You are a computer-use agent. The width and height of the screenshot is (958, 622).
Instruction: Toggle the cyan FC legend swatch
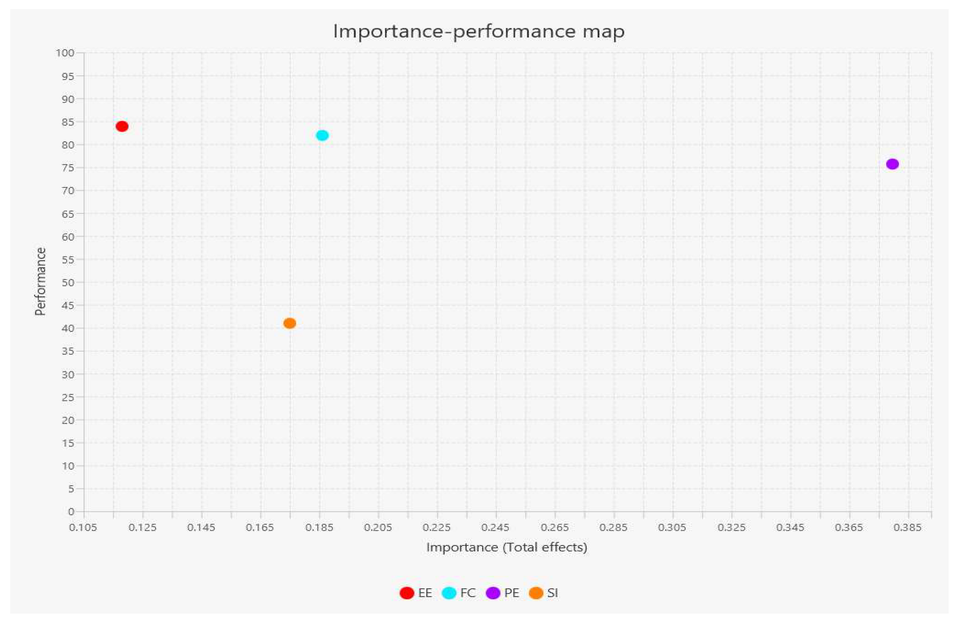point(449,593)
